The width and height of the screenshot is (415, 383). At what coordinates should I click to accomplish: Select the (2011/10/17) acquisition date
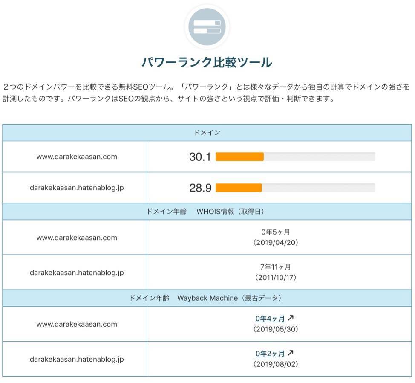pos(276,278)
